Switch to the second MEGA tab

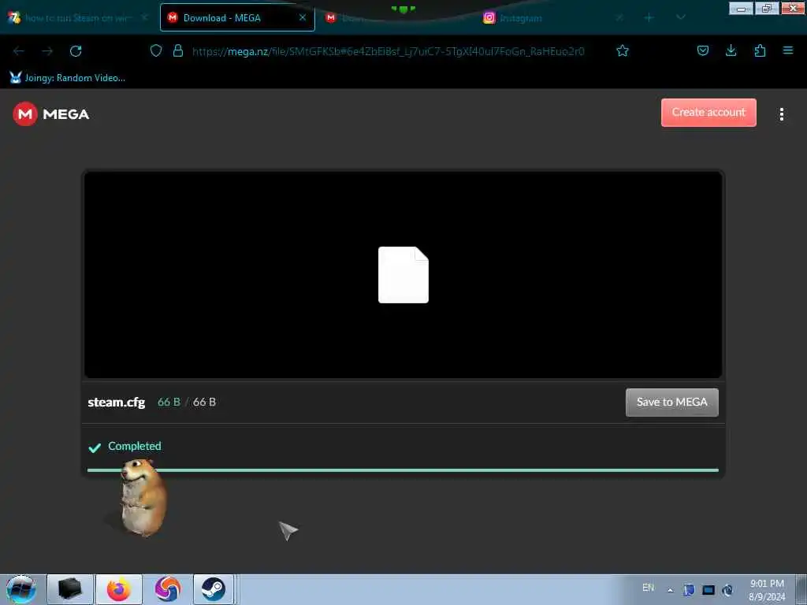click(396, 18)
